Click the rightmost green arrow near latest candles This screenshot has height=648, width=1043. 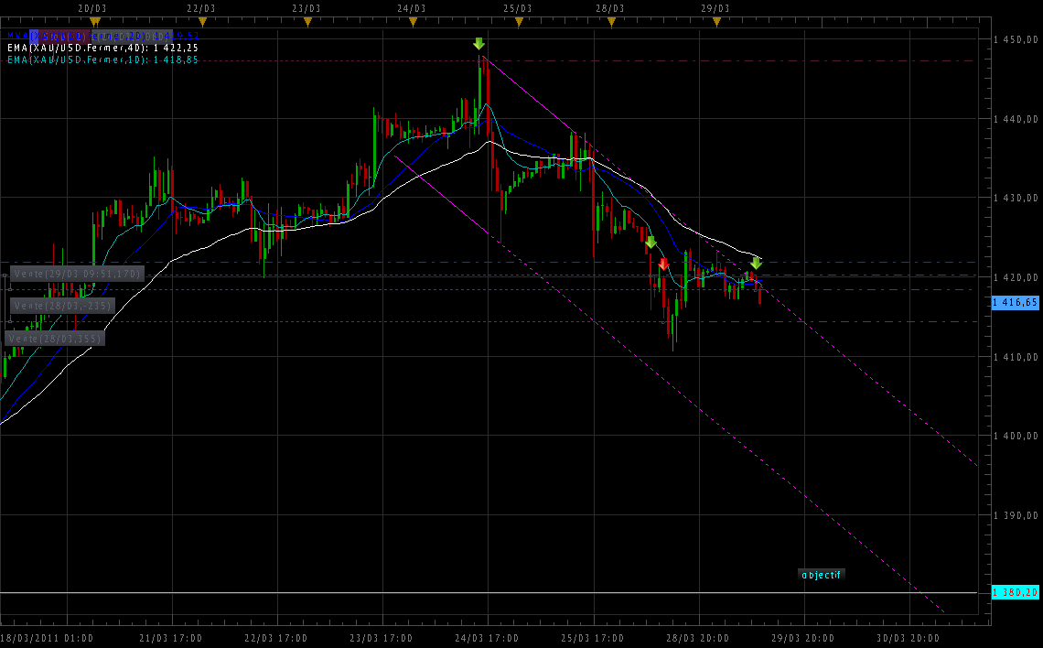click(756, 263)
